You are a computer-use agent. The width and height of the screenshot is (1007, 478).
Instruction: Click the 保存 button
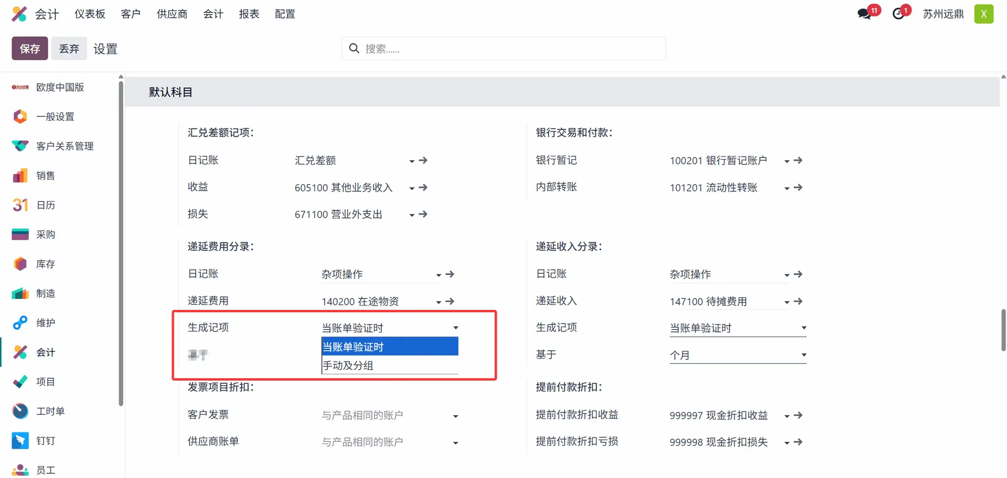point(30,49)
